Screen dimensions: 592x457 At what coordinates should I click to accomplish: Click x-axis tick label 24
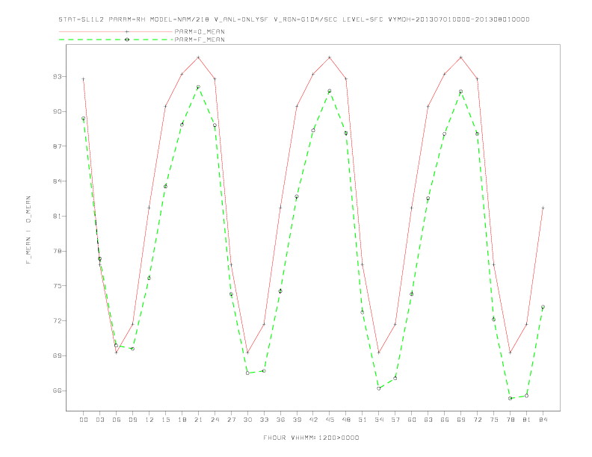click(215, 420)
